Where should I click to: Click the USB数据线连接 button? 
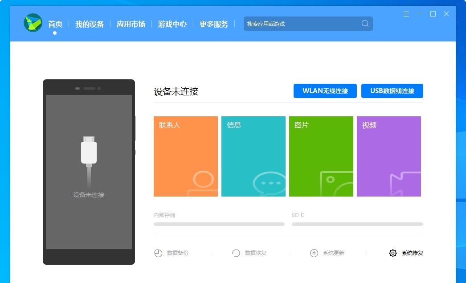pyautogui.click(x=392, y=91)
